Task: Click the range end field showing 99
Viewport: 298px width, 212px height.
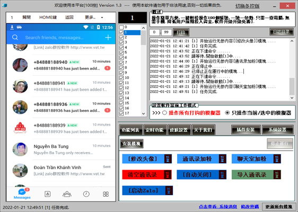Action: pos(166,32)
